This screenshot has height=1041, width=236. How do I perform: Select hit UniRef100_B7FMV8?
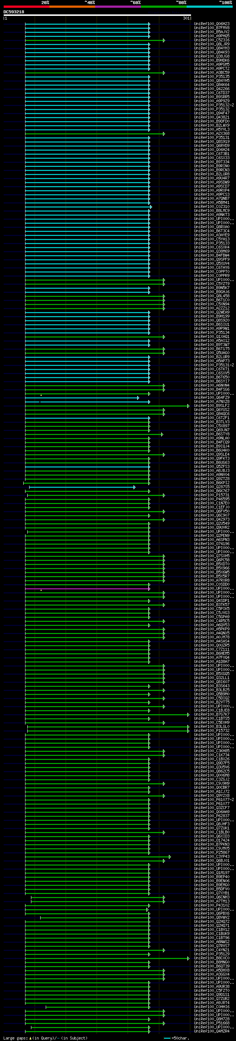(x=212, y=28)
